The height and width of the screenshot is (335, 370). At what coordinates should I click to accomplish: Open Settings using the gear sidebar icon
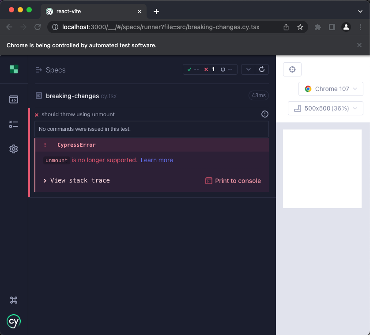point(14,149)
